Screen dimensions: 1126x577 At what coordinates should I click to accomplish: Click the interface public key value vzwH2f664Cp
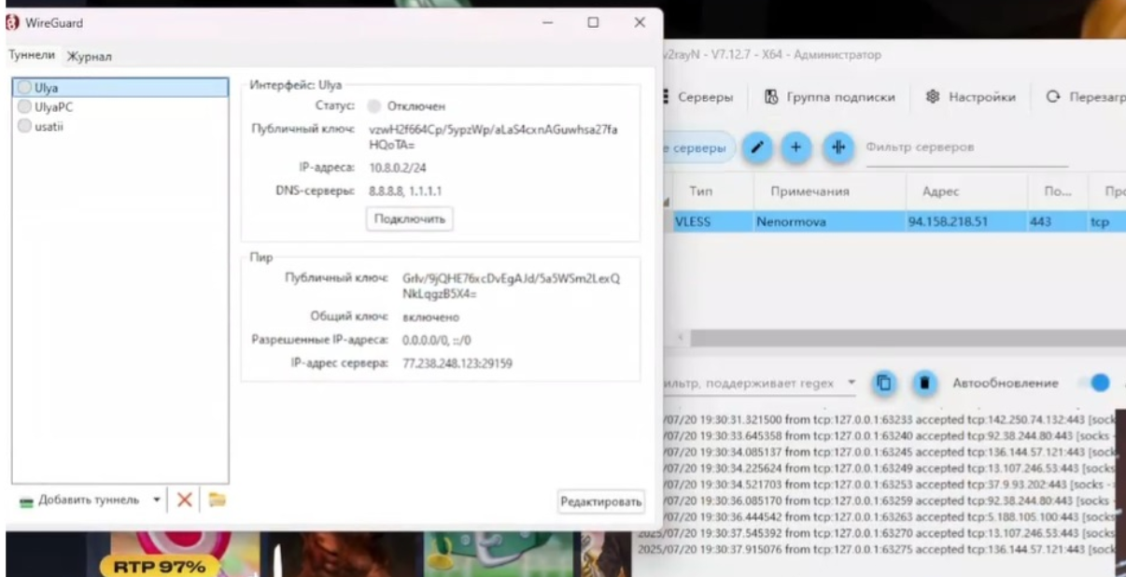tap(493, 137)
